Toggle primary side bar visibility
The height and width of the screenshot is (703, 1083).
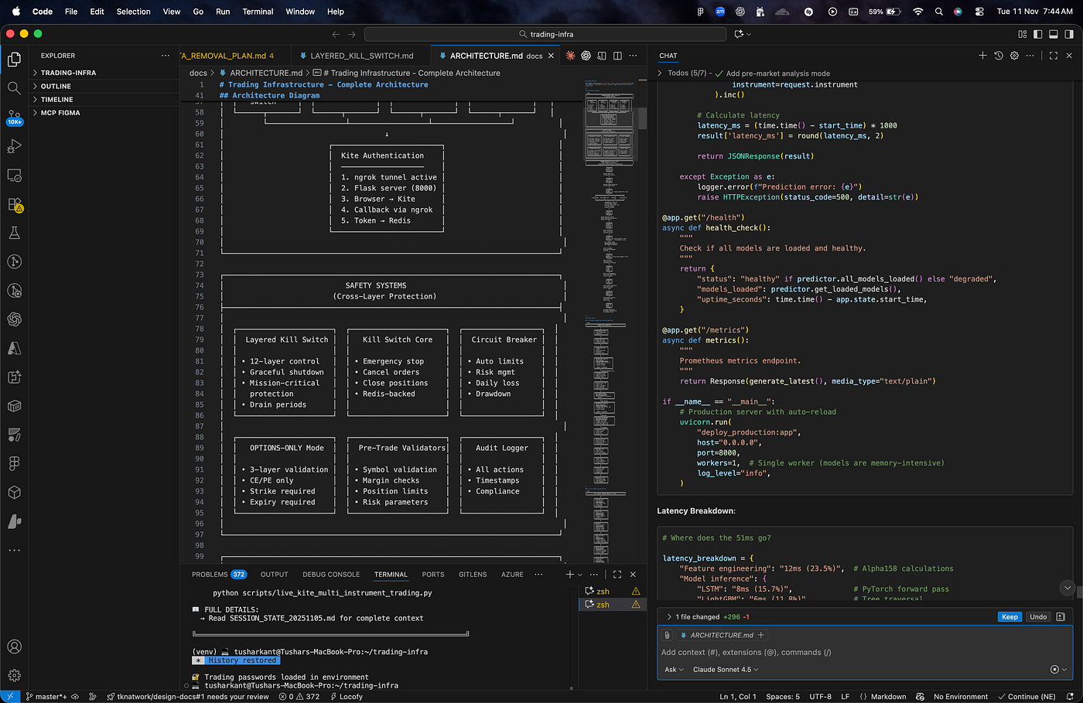pyautogui.click(x=1037, y=34)
